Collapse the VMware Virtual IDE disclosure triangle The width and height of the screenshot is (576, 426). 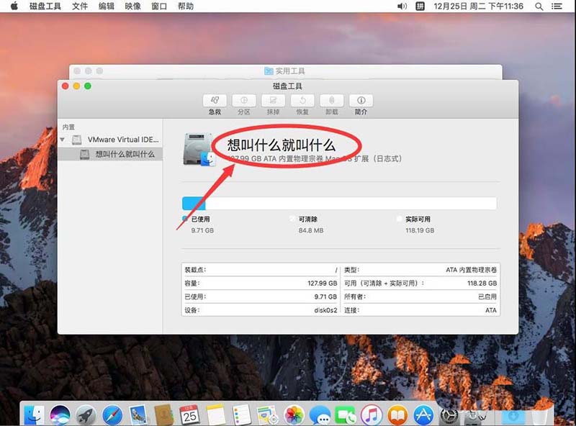[x=63, y=139]
